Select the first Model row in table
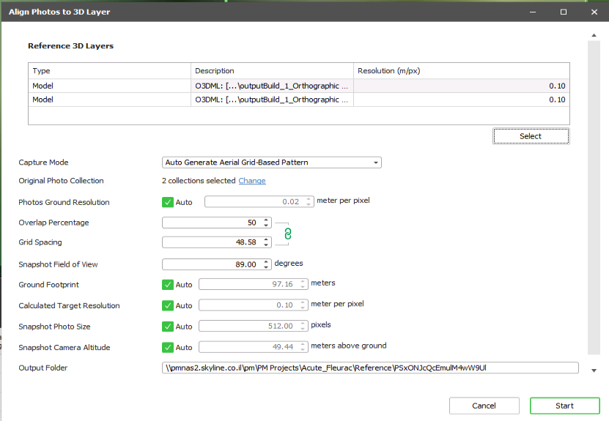Image resolution: width=609 pixels, height=421 pixels. click(x=110, y=86)
